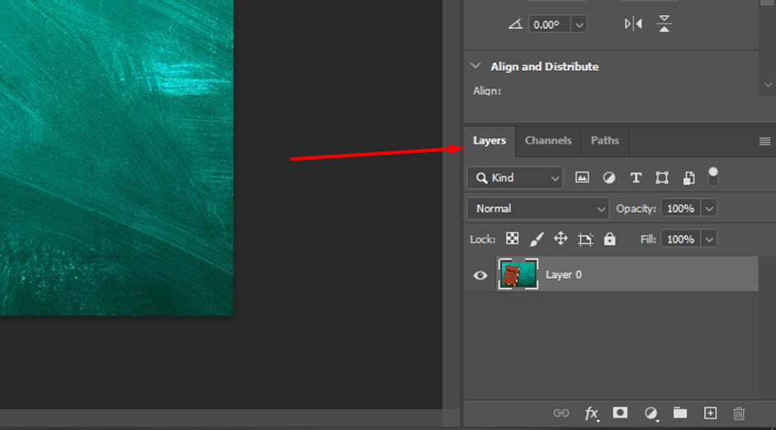The image size is (776, 430).
Task: Filter for pixel layers
Action: (582, 177)
